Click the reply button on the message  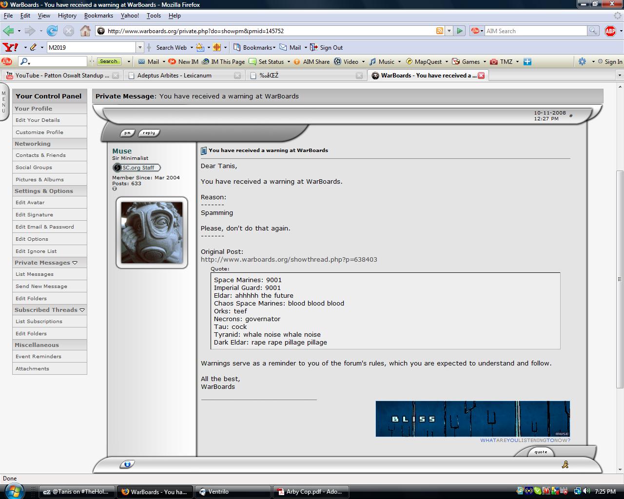[149, 133]
